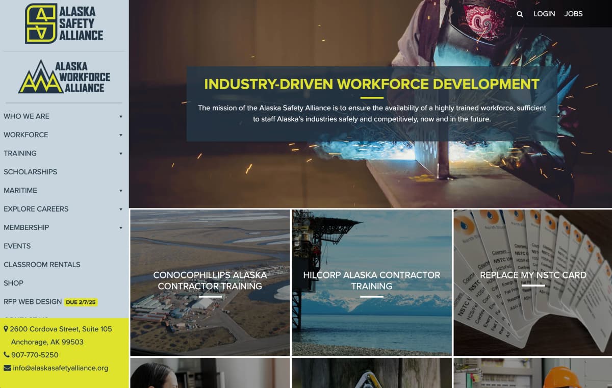Screen dimensions: 612x388
Task: Click the Login link
Action: click(x=544, y=14)
